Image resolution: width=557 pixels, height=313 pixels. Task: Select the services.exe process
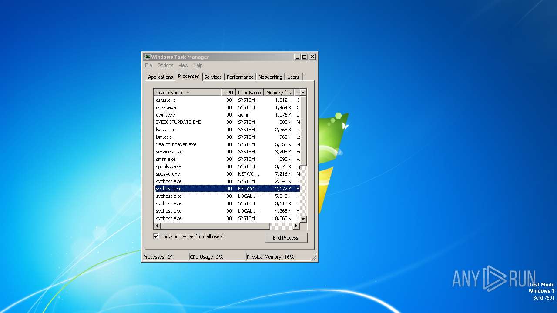click(227, 152)
